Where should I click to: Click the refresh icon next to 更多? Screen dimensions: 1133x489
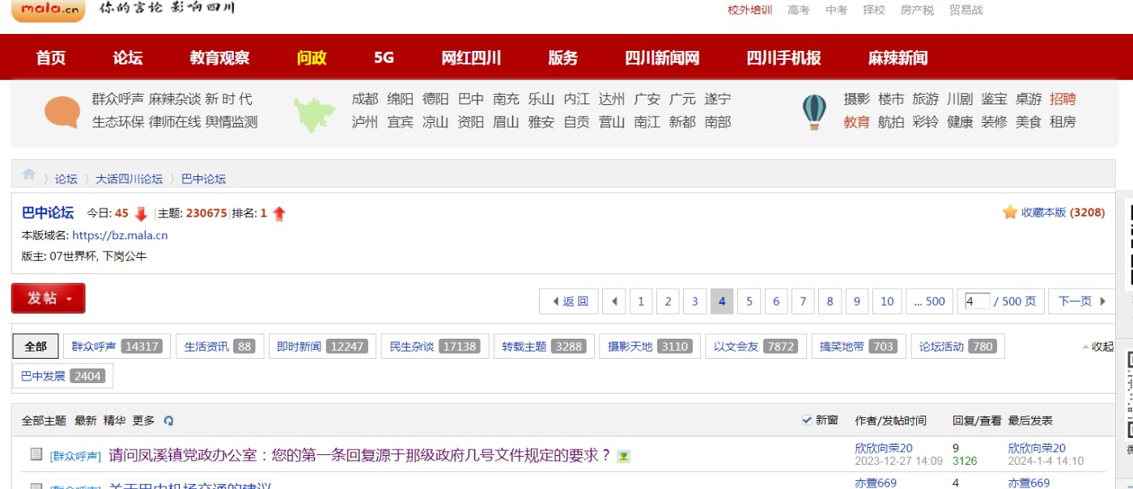tap(168, 421)
